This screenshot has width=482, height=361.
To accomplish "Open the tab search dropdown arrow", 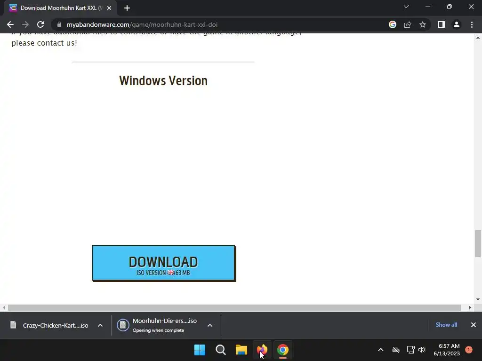I will (406, 7).
